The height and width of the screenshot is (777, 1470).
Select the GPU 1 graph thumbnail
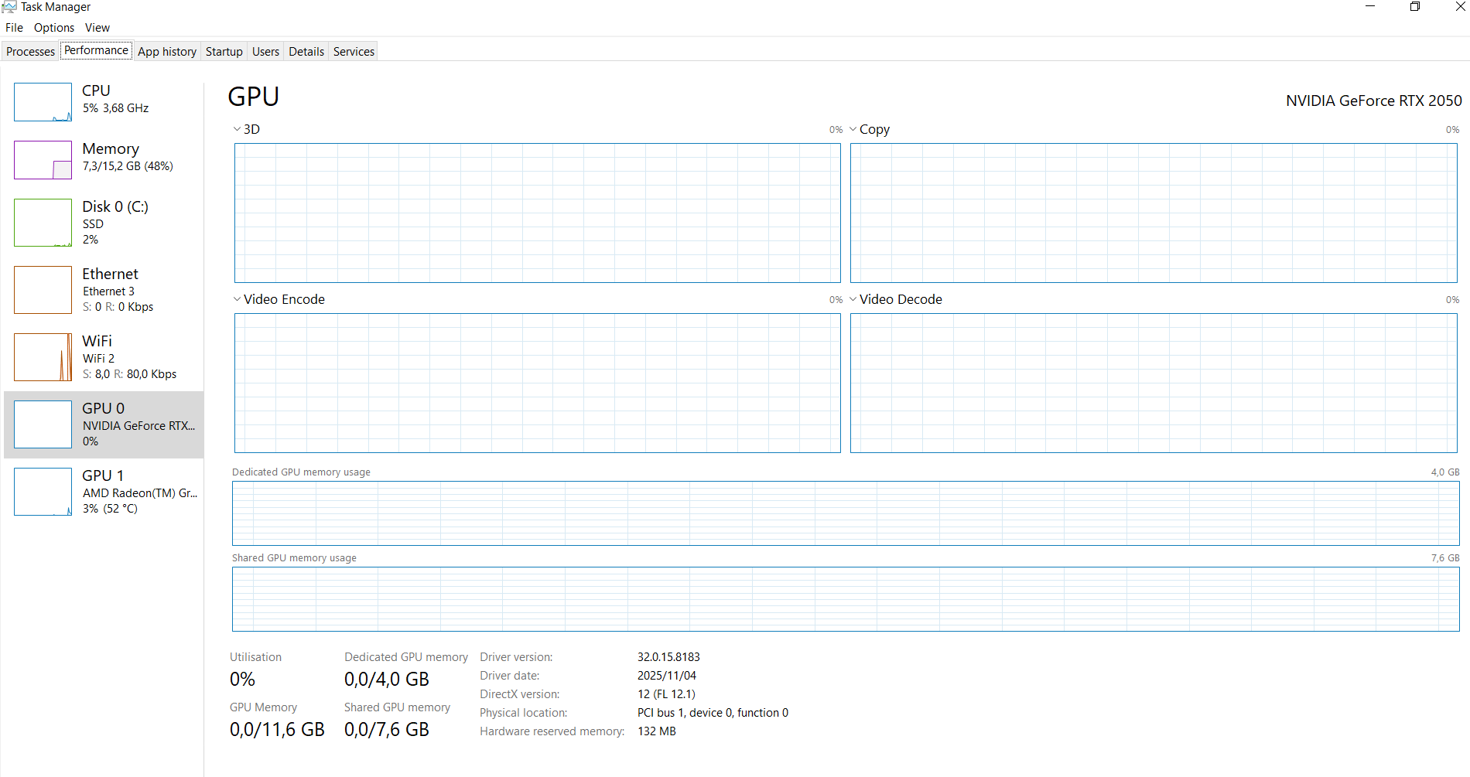43,492
